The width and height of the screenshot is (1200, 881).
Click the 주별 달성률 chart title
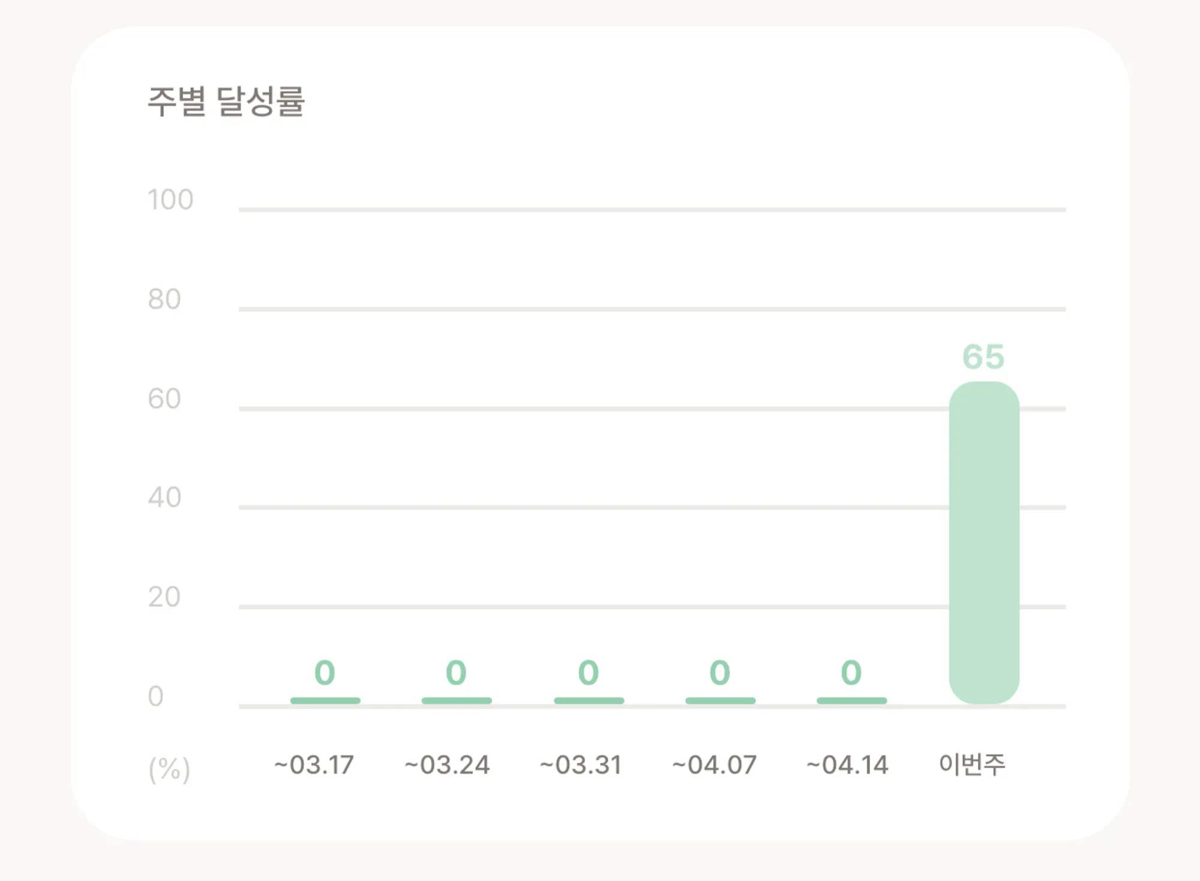click(226, 101)
